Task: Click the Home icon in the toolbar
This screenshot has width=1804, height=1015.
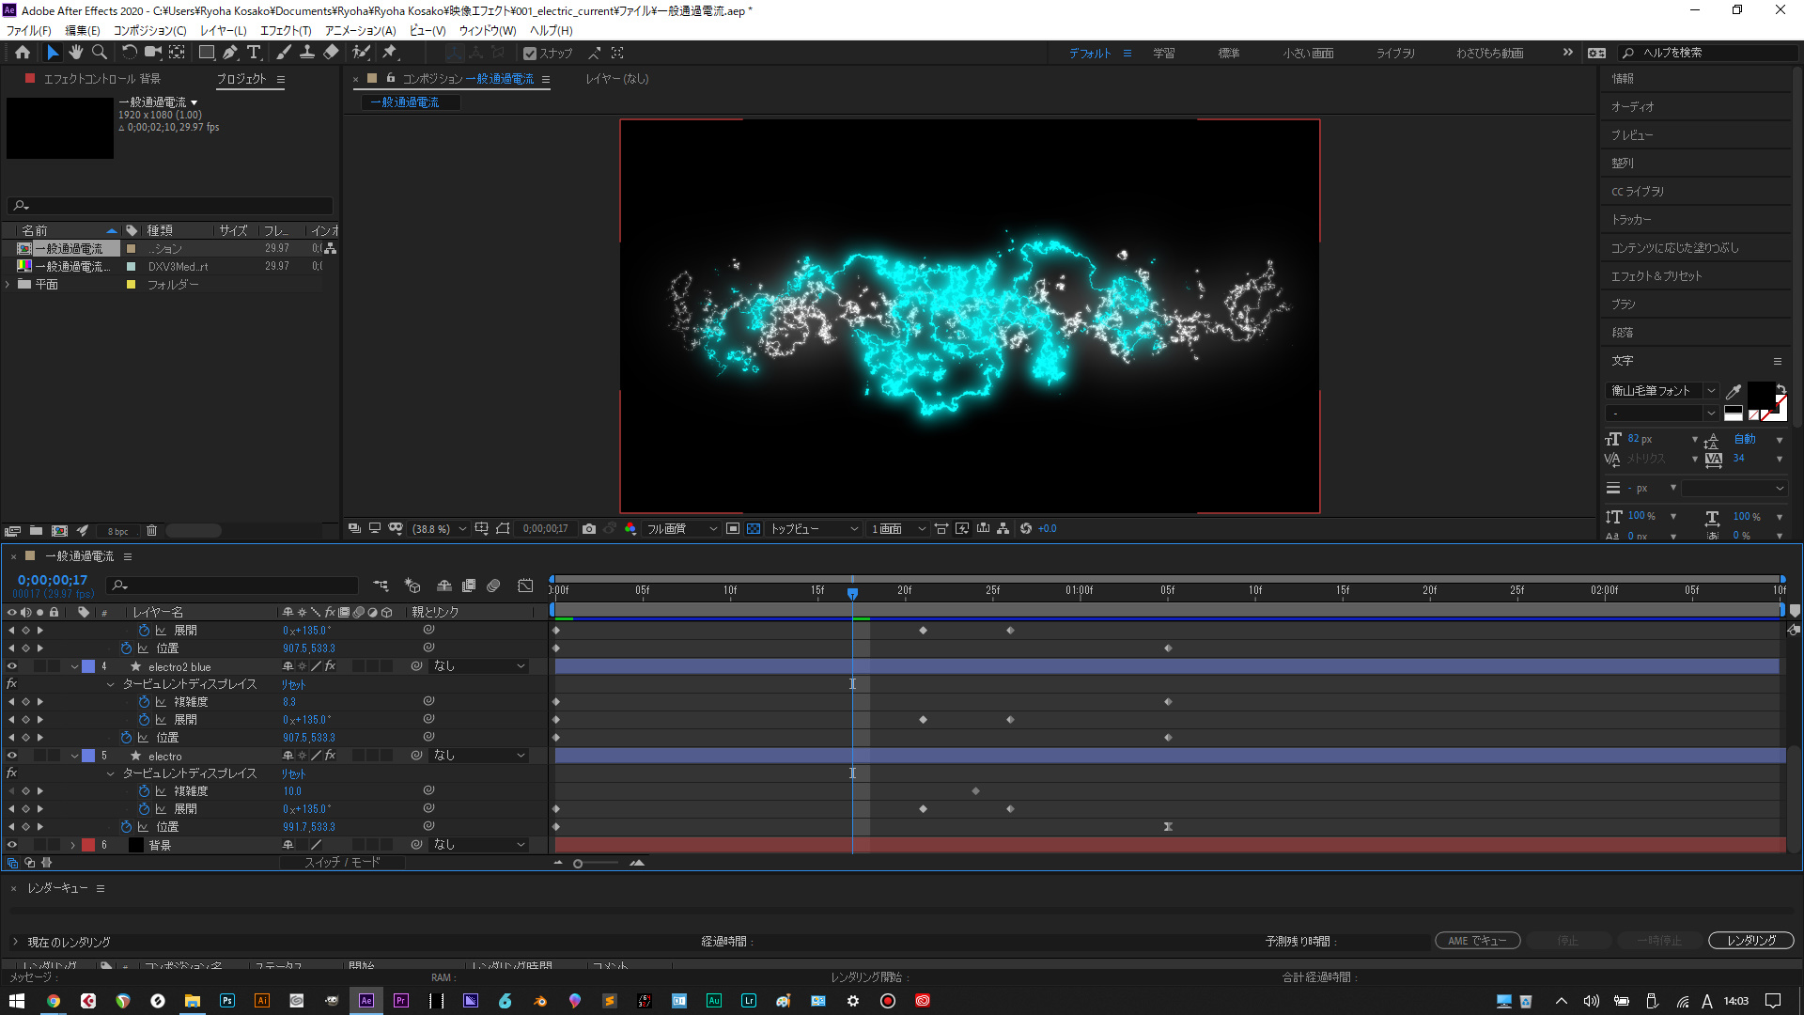Action: pyautogui.click(x=23, y=53)
